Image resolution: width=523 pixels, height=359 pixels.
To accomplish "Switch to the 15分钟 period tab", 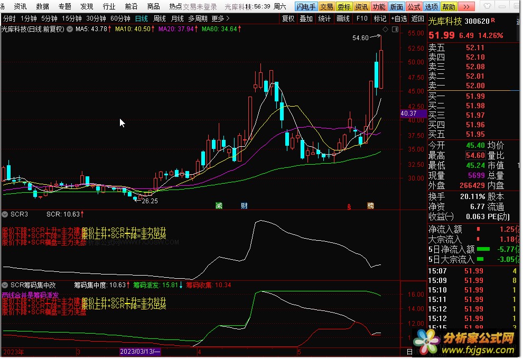I will pyautogui.click(x=72, y=18).
